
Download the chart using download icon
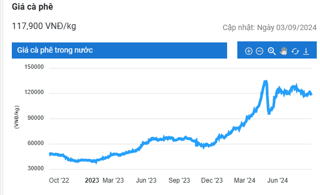306,51
